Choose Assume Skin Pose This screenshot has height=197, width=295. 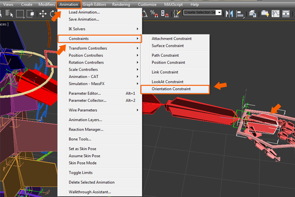(100, 156)
